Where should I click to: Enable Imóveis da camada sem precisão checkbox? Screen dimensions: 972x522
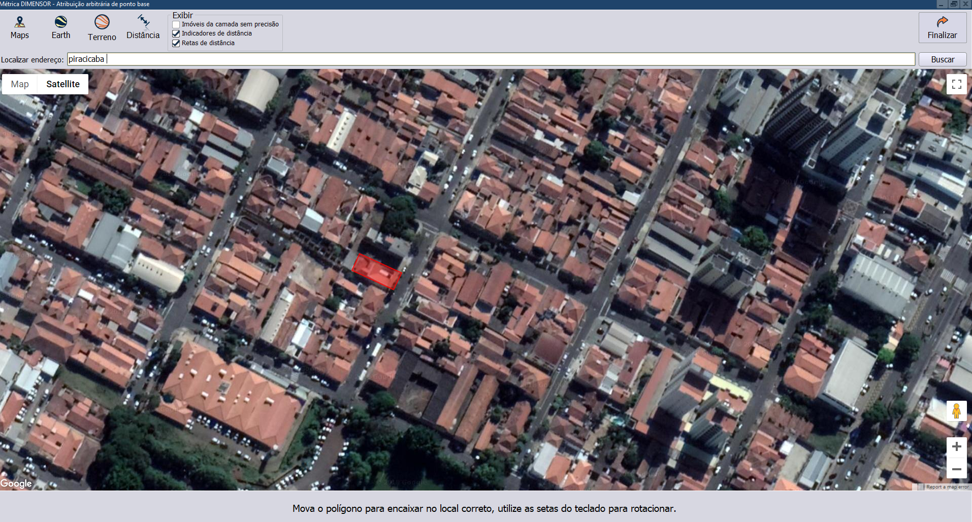pyautogui.click(x=176, y=24)
